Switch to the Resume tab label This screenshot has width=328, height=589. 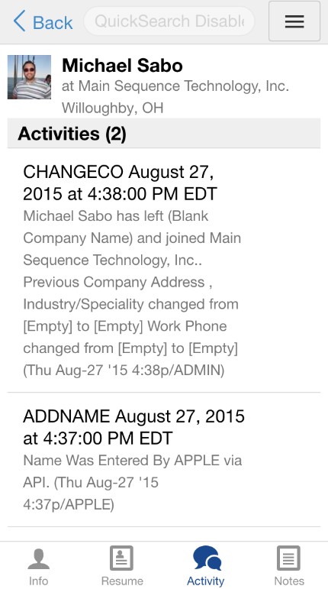(122, 581)
